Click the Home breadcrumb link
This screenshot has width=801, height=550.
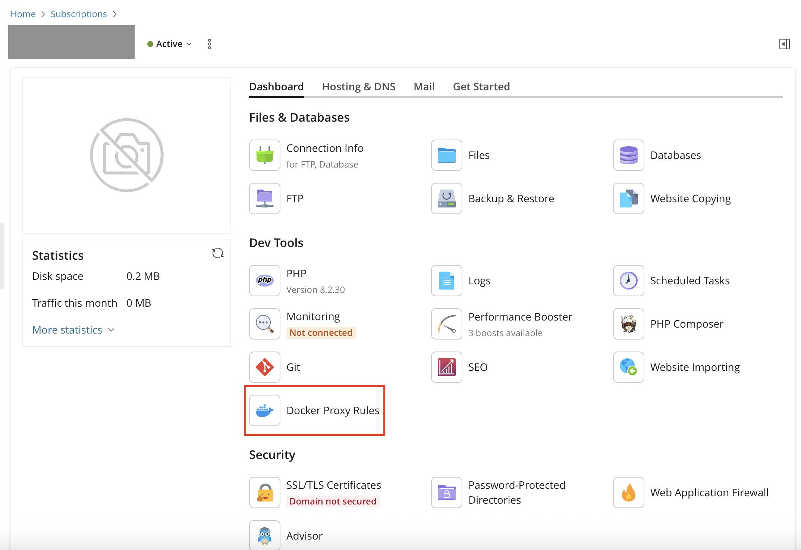coord(23,14)
